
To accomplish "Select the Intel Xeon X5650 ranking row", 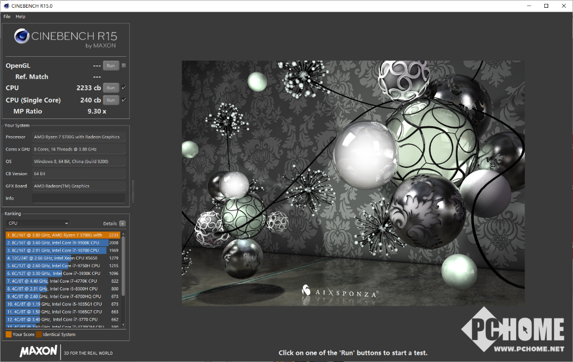I will pyautogui.click(x=63, y=258).
